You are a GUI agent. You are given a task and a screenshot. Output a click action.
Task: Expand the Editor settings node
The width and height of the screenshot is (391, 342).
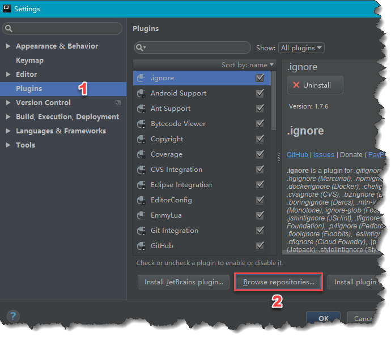[8, 74]
